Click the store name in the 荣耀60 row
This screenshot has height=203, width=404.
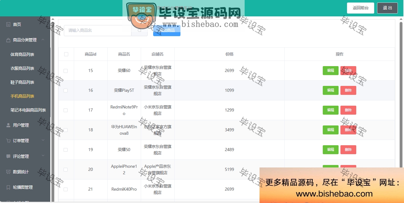[158, 71]
